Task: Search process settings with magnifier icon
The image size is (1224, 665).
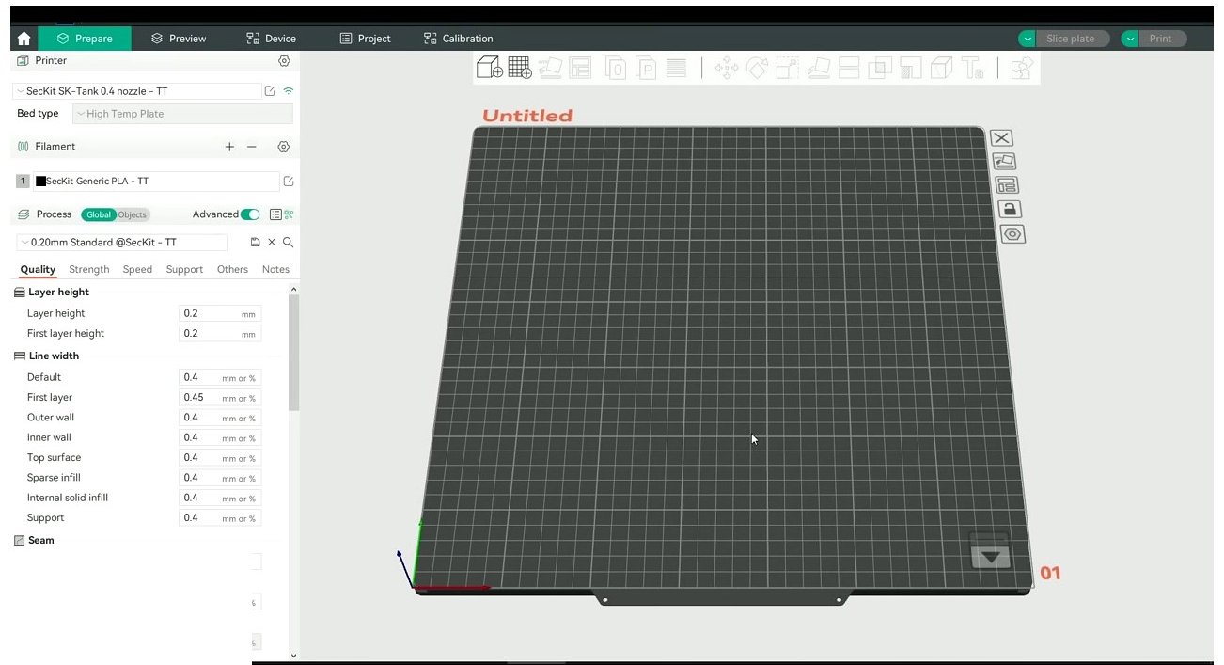Action: point(289,243)
